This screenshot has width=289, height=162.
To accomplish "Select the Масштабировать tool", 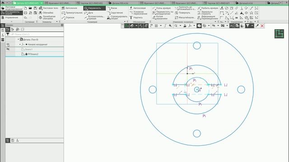I will tap(185, 18).
